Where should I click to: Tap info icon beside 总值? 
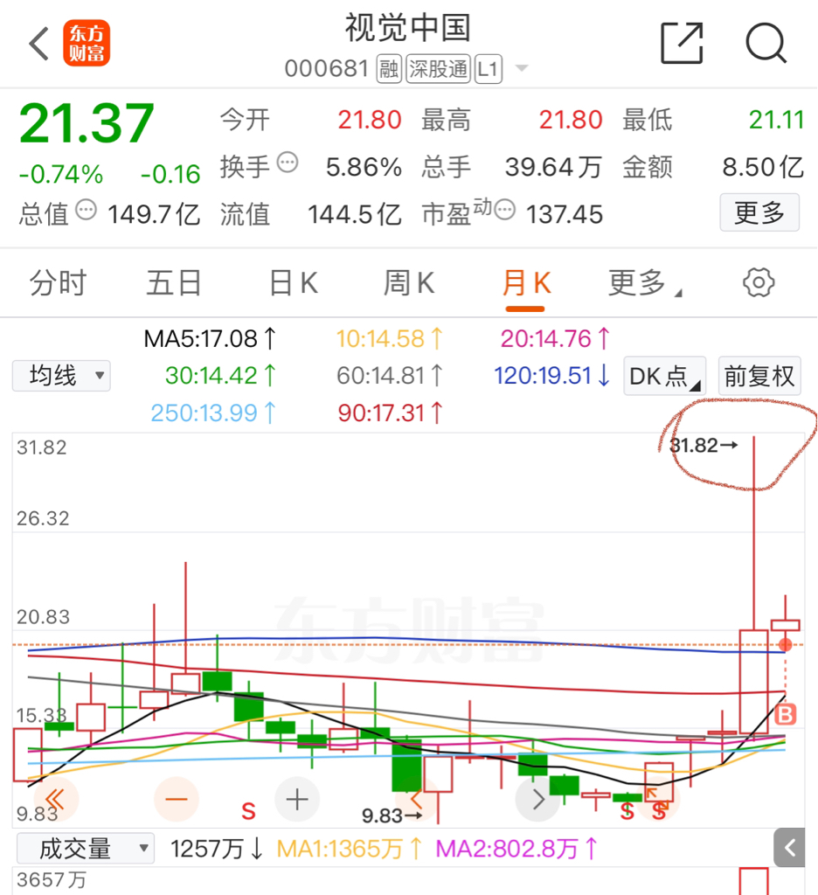[87, 210]
